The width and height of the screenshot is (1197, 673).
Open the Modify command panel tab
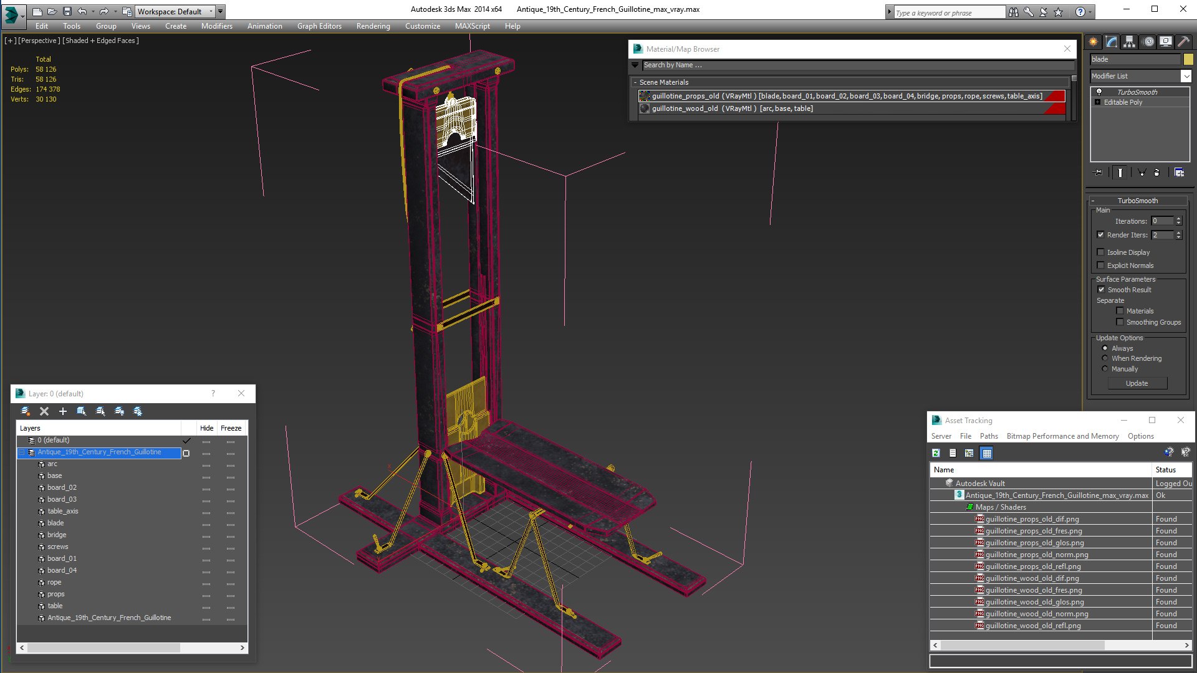(1111, 42)
